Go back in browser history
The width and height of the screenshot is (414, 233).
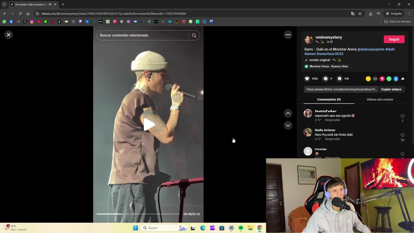5,14
